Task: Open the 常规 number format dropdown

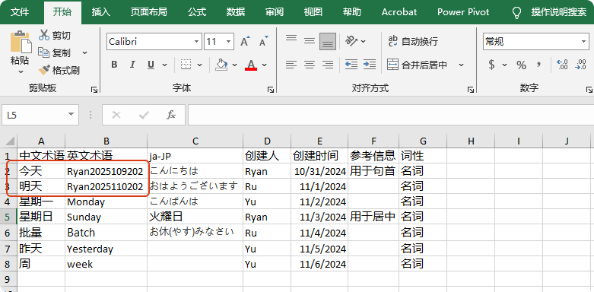Action: tap(584, 41)
